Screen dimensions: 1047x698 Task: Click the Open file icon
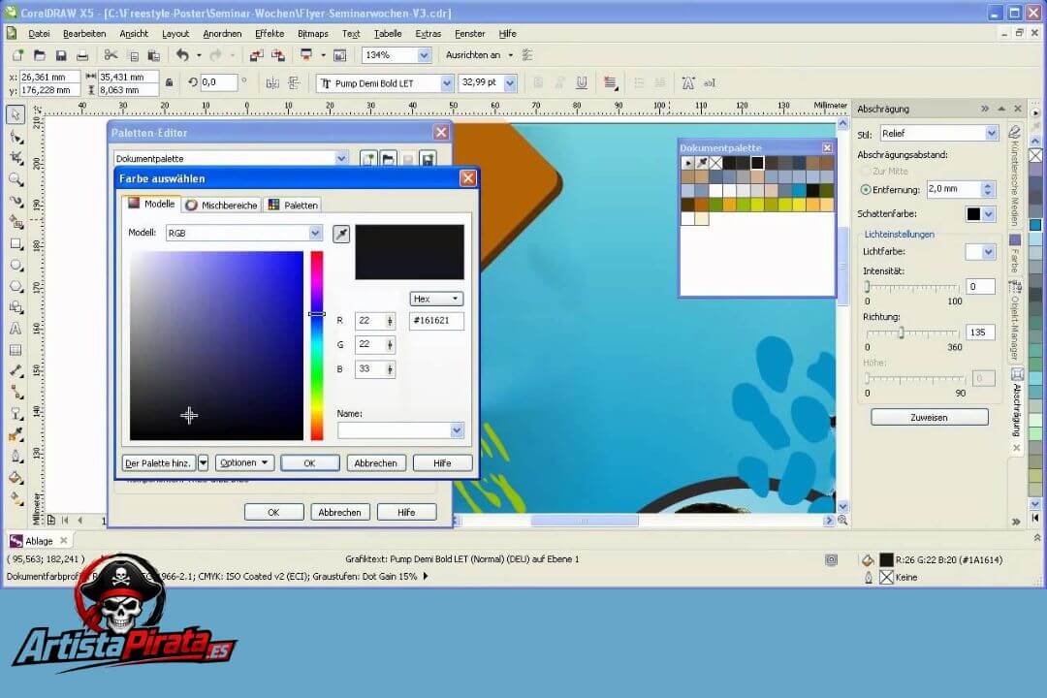(x=40, y=55)
